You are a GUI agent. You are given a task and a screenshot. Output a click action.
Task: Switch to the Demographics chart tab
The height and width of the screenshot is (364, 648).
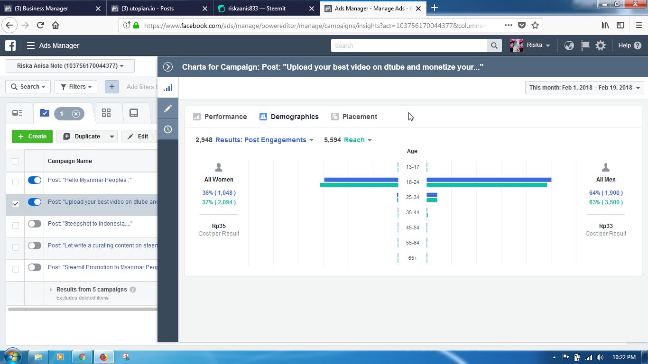point(289,117)
